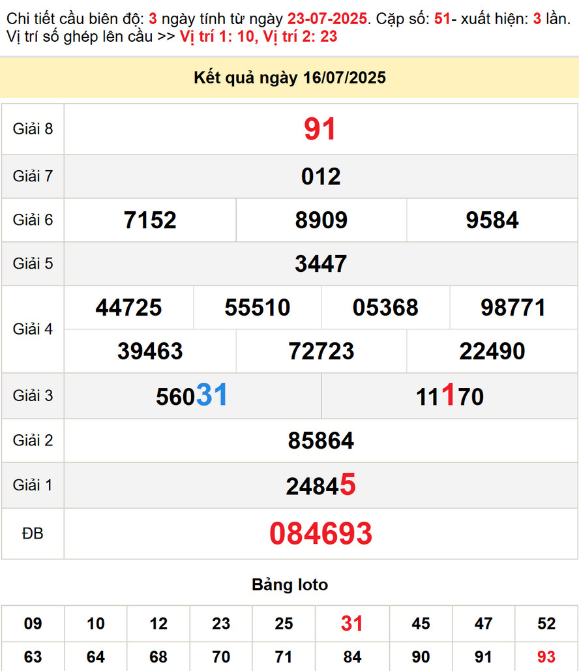This screenshot has width=579, height=671.
Task: Click the Giải 4 number 98771
Action: click(x=513, y=307)
